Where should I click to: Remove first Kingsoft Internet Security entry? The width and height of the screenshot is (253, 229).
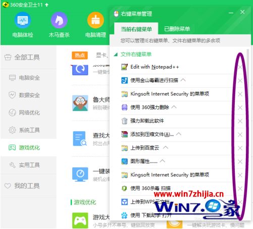(x=240, y=94)
